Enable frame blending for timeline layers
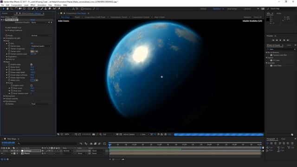Image resolution: width=297 pixels, height=167 pixels. [x=95, y=144]
